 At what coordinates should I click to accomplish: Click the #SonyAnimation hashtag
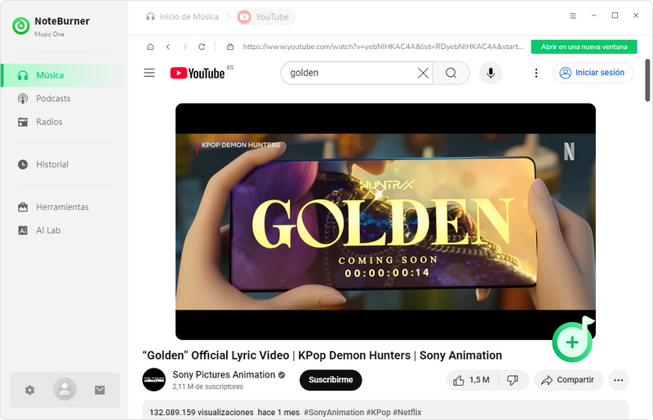click(334, 412)
